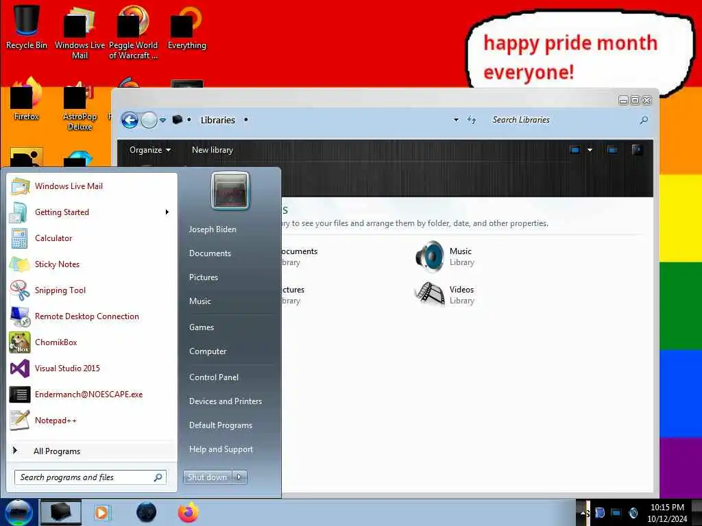Open Help and Support
702x526 pixels.
[x=221, y=449]
